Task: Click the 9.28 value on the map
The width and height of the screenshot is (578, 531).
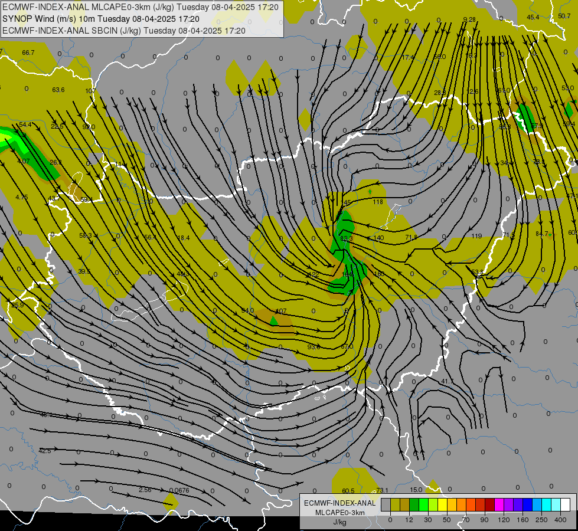Action: point(469,19)
